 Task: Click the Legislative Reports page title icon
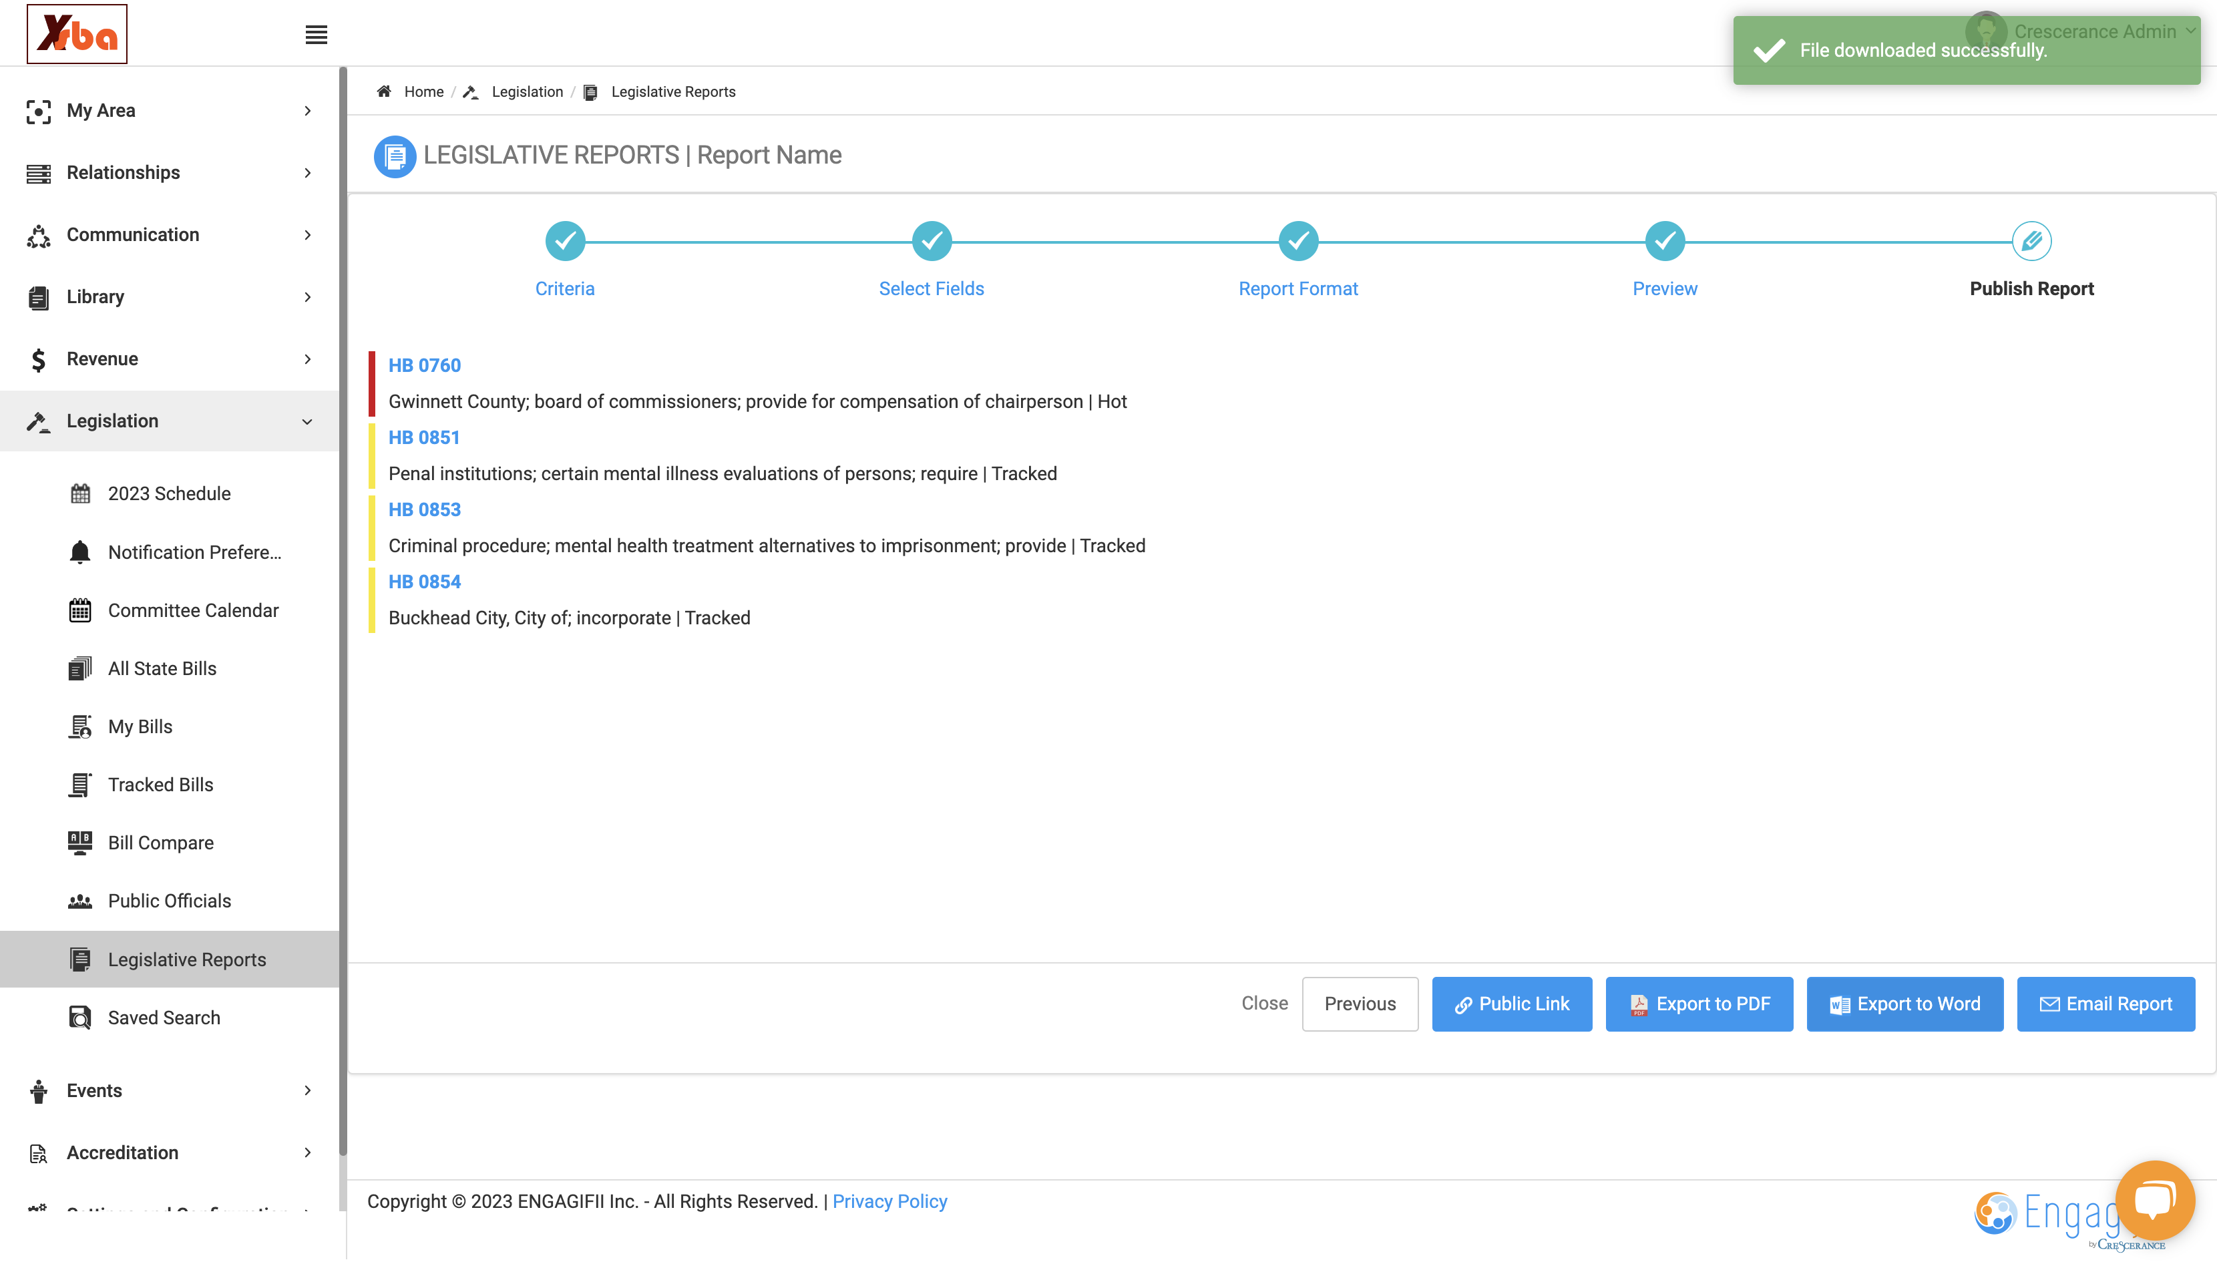(395, 156)
